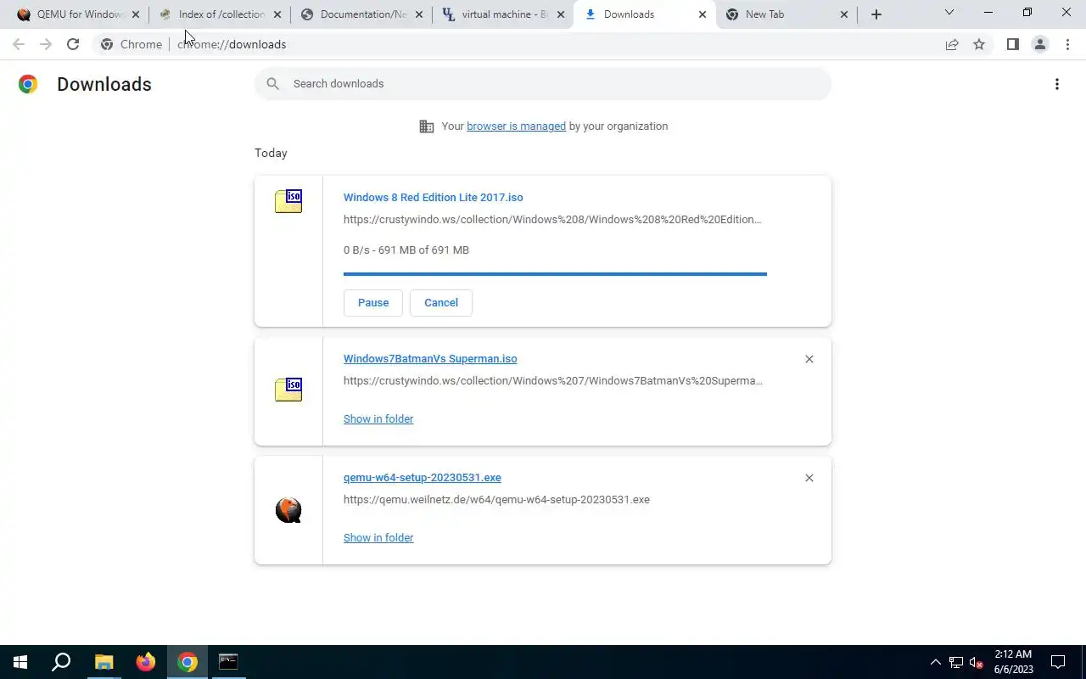Close the Documentation tab
The height and width of the screenshot is (679, 1086).
tap(418, 14)
